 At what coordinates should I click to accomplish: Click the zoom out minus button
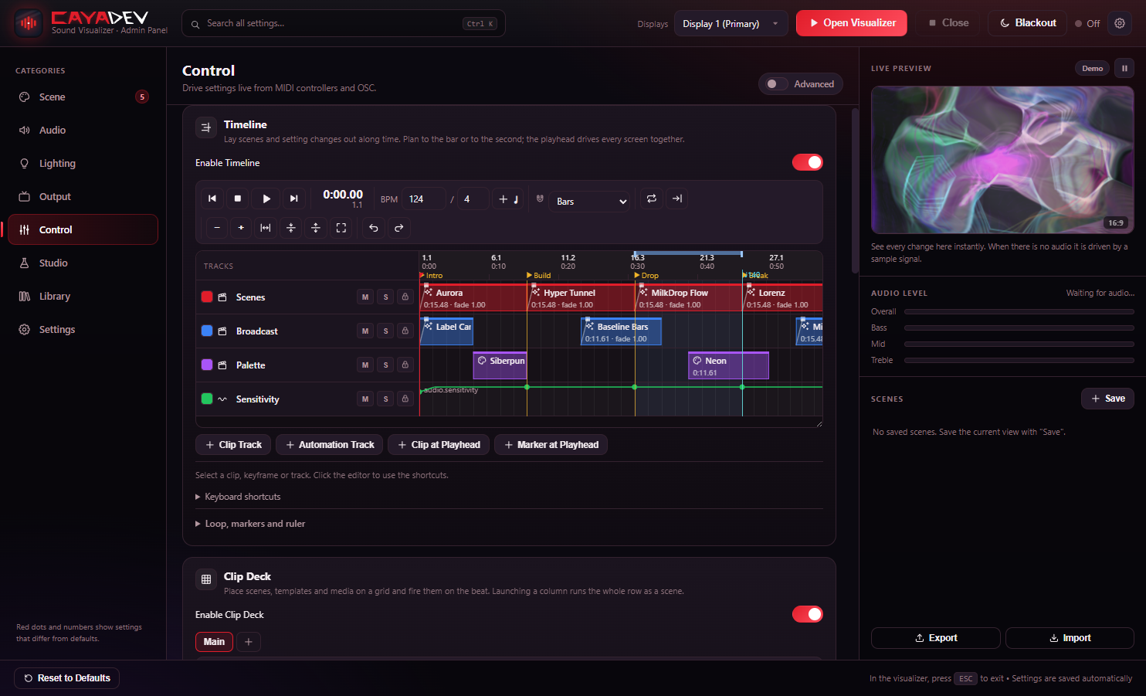point(217,228)
